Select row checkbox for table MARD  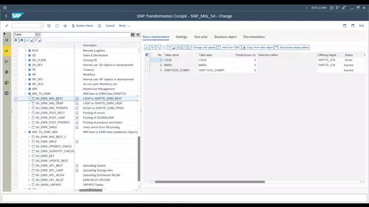tap(146, 65)
